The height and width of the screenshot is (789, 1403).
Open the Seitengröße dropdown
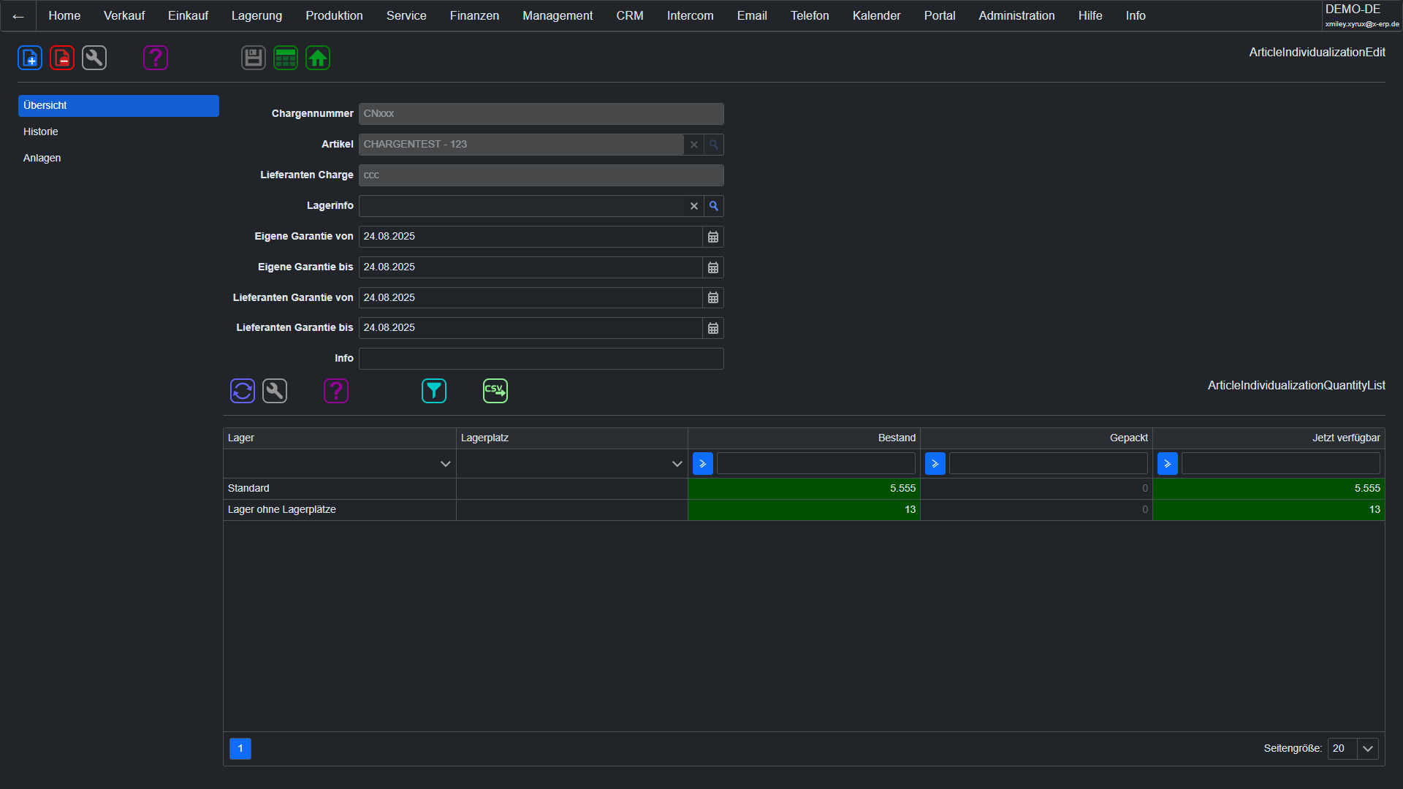coord(1368,749)
